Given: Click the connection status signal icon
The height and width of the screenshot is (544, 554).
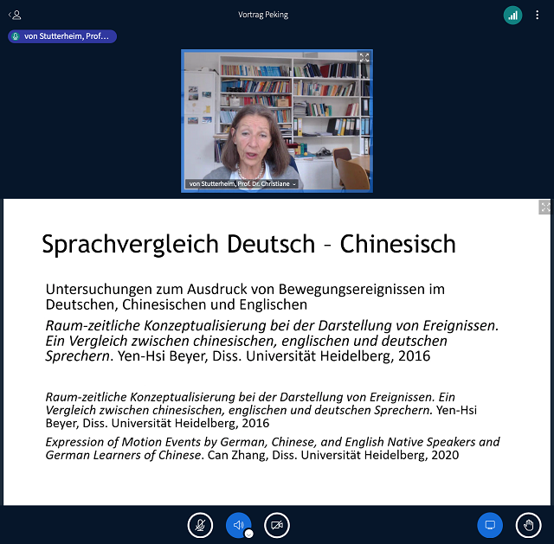Looking at the screenshot, I should pos(513,15).
